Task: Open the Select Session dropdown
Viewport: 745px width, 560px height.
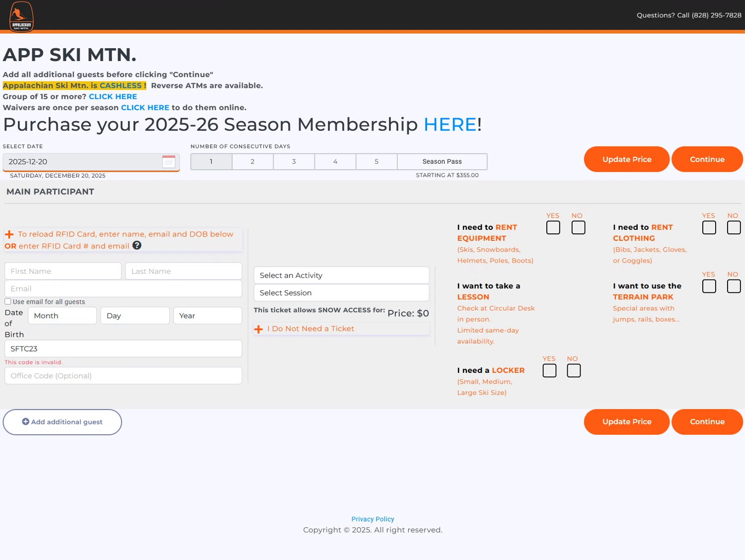Action: point(341,292)
